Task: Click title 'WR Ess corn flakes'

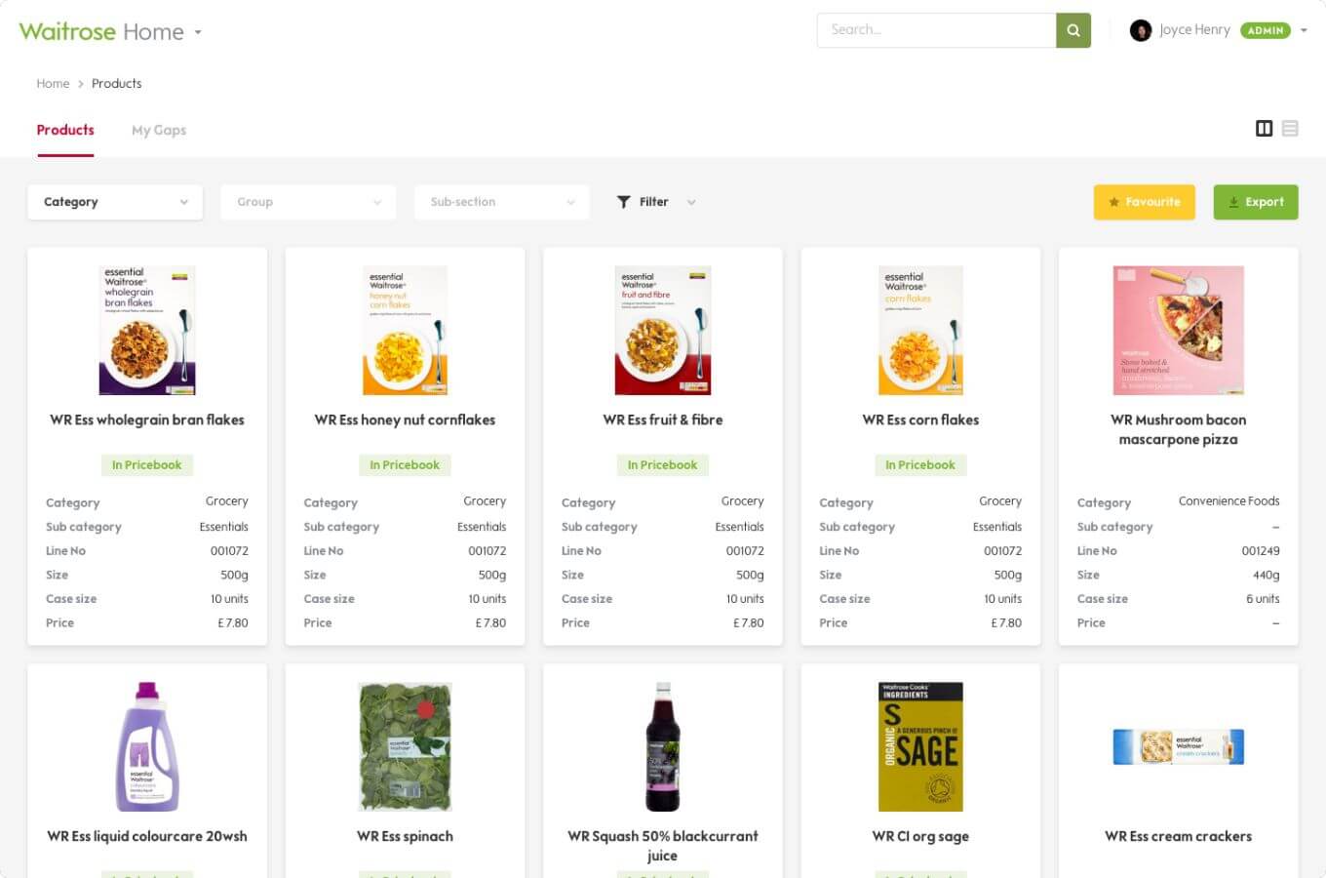Action: click(920, 419)
